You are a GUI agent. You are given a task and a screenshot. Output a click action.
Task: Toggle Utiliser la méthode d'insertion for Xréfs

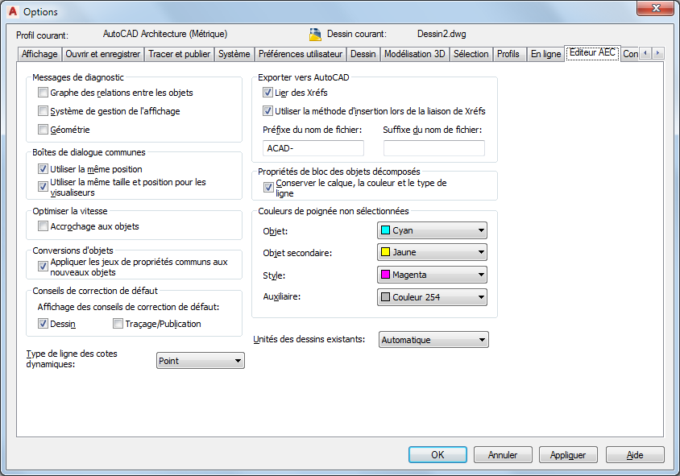point(267,111)
